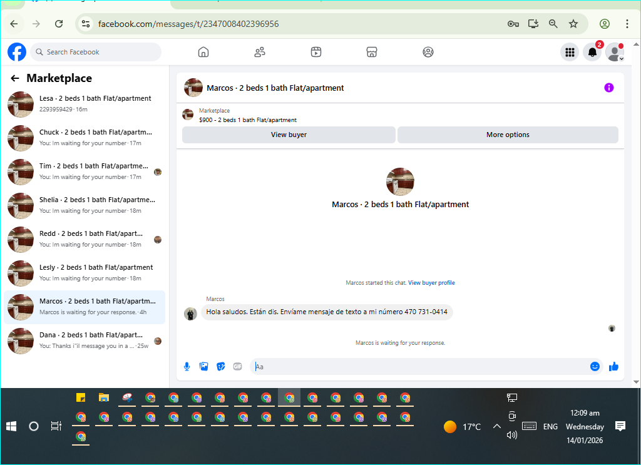This screenshot has width=641, height=465.
Task: Show hidden tray icons chevron
Action: coord(496,427)
